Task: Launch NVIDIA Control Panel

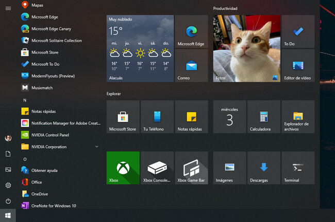Action: [60, 135]
